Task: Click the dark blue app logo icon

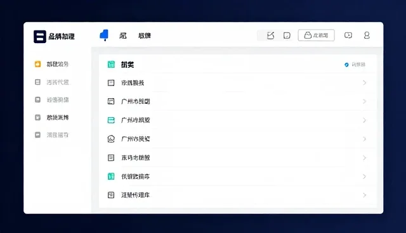Action: [x=40, y=37]
